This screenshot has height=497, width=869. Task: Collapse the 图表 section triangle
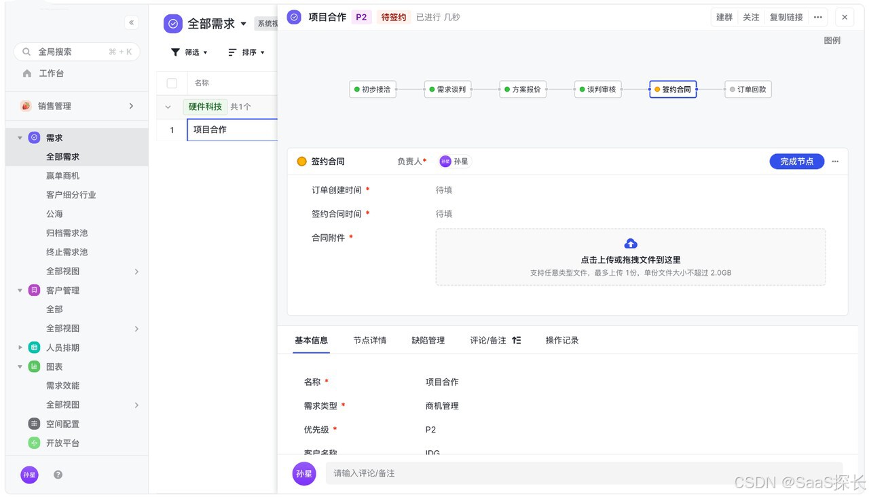[20, 367]
